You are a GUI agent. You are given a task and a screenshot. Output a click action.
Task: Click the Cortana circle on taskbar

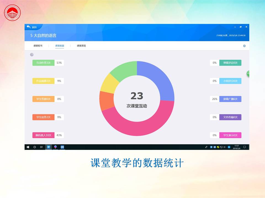point(35,147)
